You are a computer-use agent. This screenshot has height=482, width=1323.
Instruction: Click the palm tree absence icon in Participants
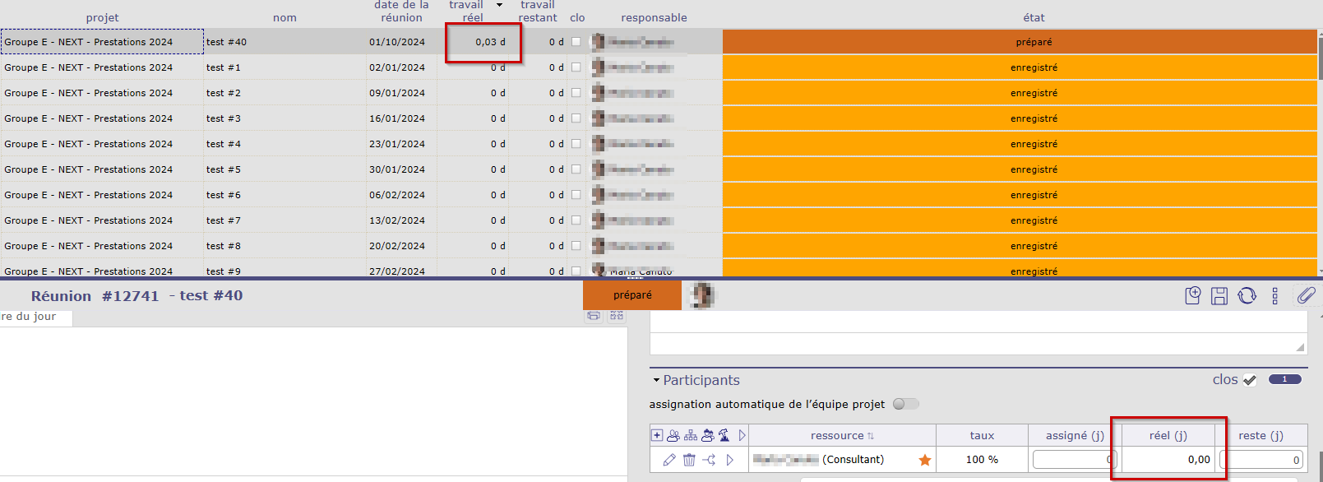tap(724, 435)
